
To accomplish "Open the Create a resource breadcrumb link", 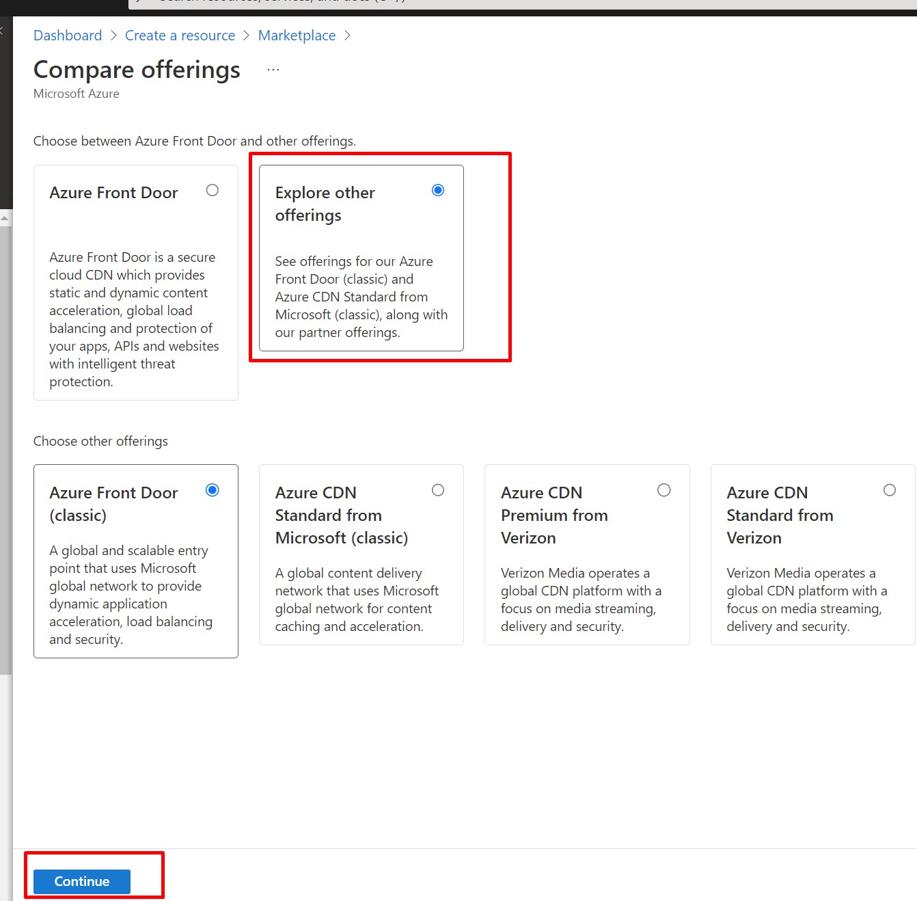I will (x=180, y=36).
